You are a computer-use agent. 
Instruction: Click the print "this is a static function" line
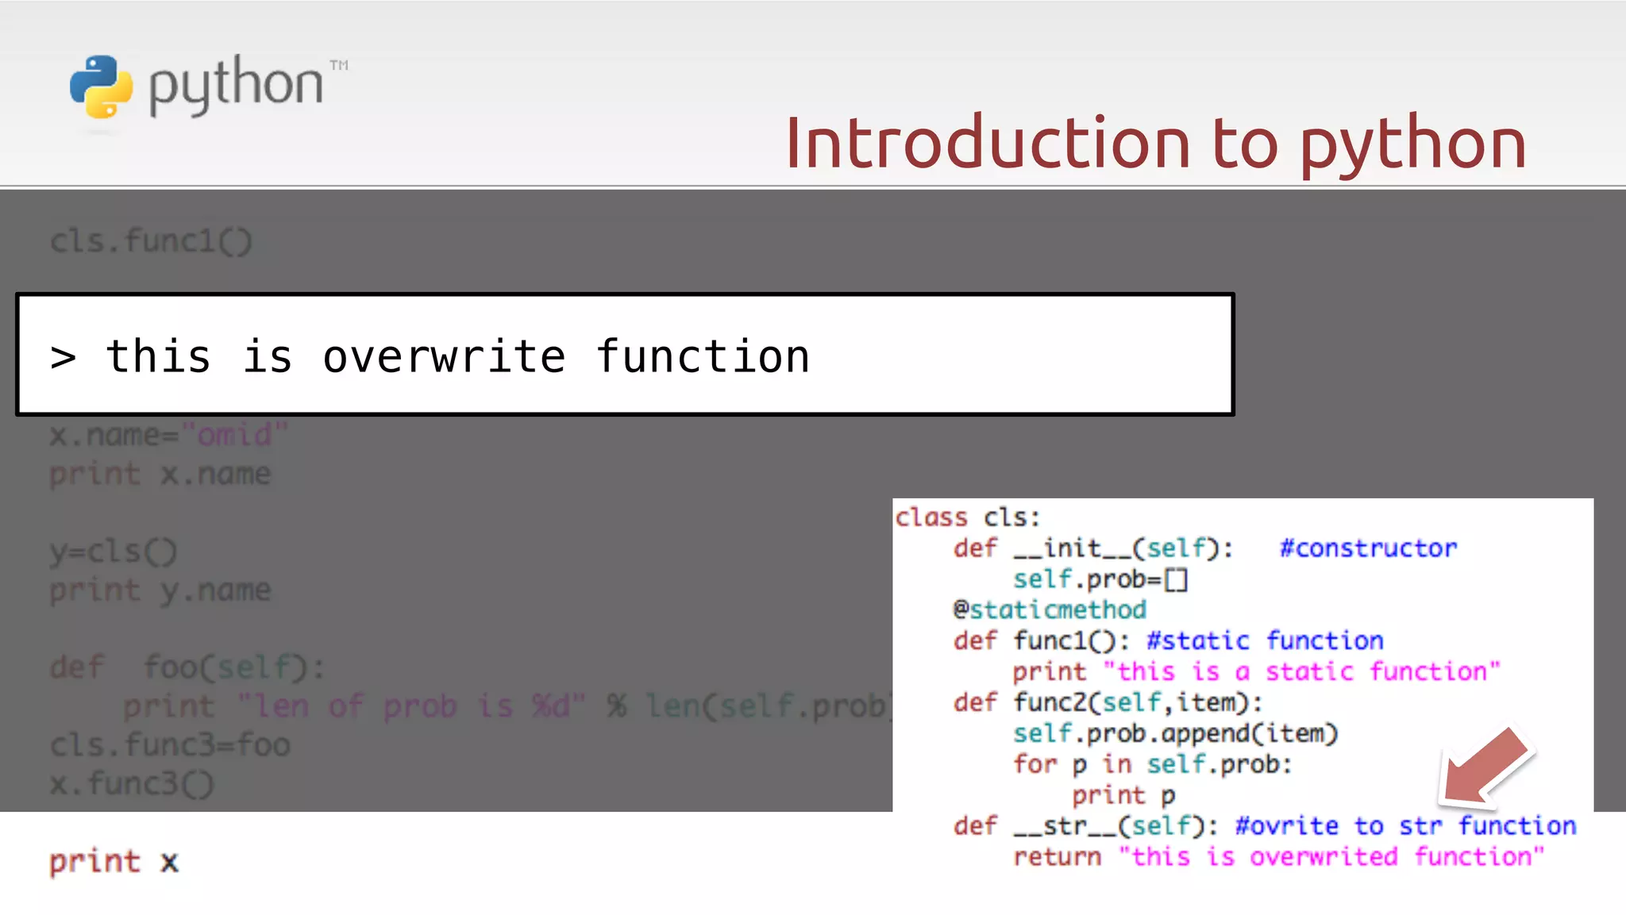point(1257,671)
